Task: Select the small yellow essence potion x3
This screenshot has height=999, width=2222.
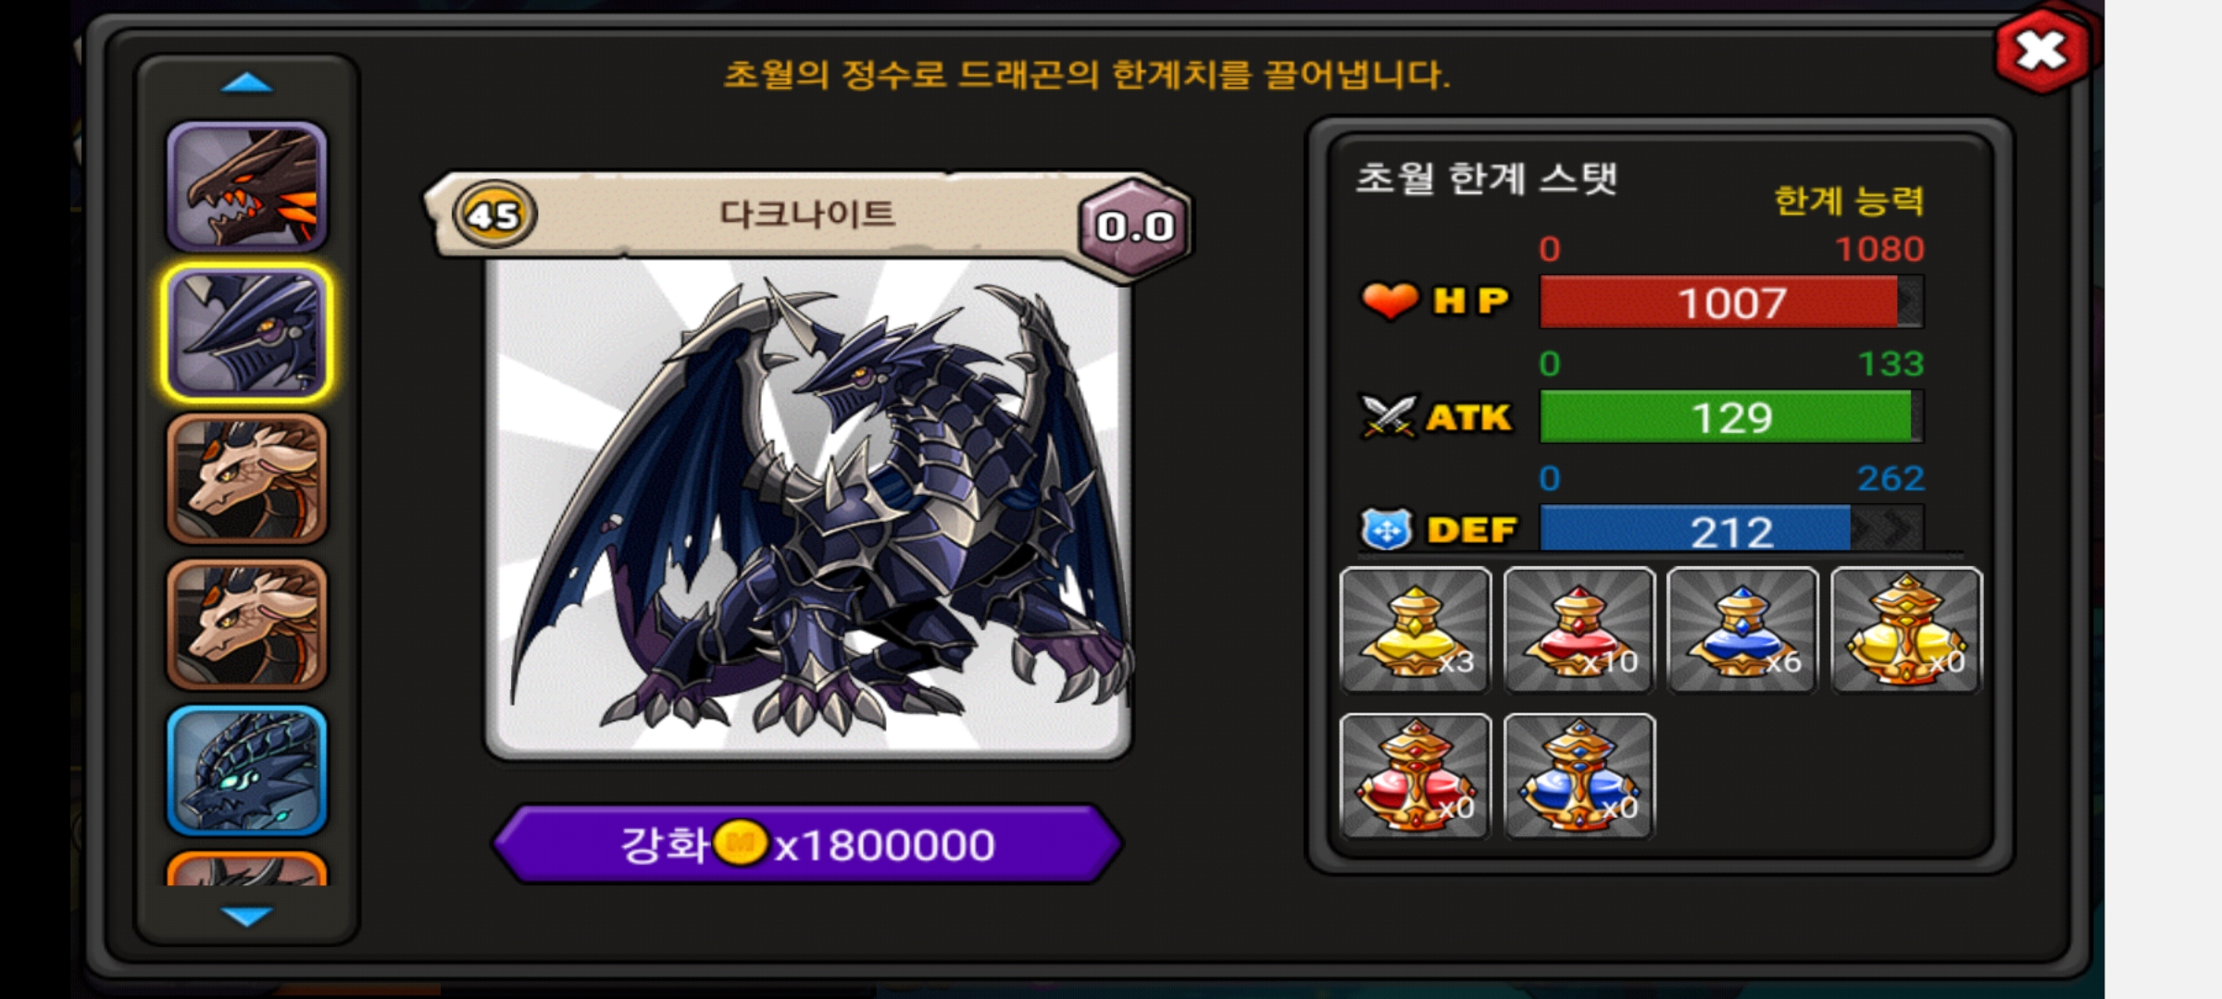Action: (x=1416, y=630)
